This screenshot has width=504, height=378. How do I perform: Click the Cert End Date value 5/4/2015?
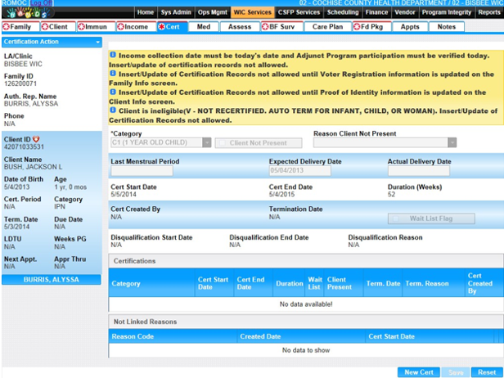coord(281,195)
